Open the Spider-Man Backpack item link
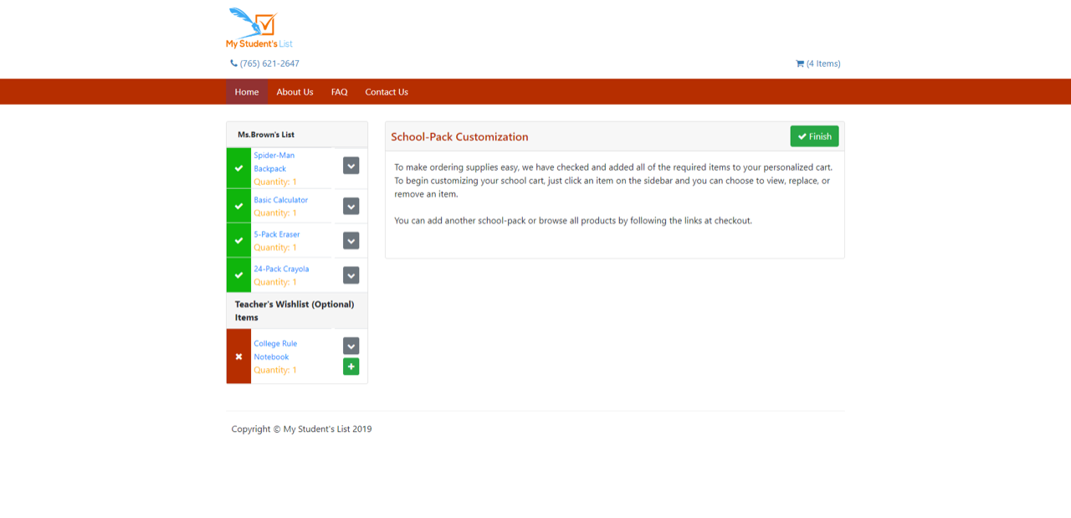This screenshot has height=518, width=1071. point(274,162)
